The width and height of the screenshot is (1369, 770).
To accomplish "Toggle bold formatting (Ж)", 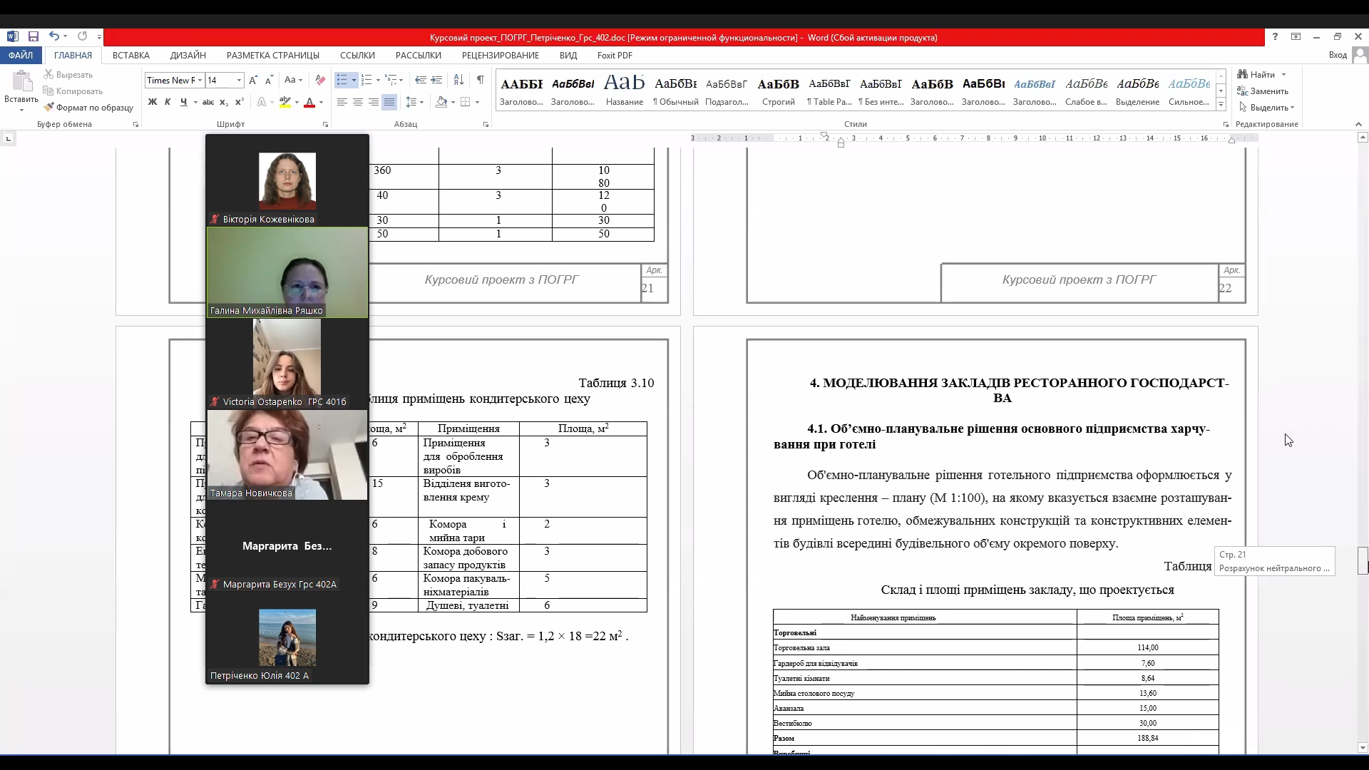I will point(152,103).
